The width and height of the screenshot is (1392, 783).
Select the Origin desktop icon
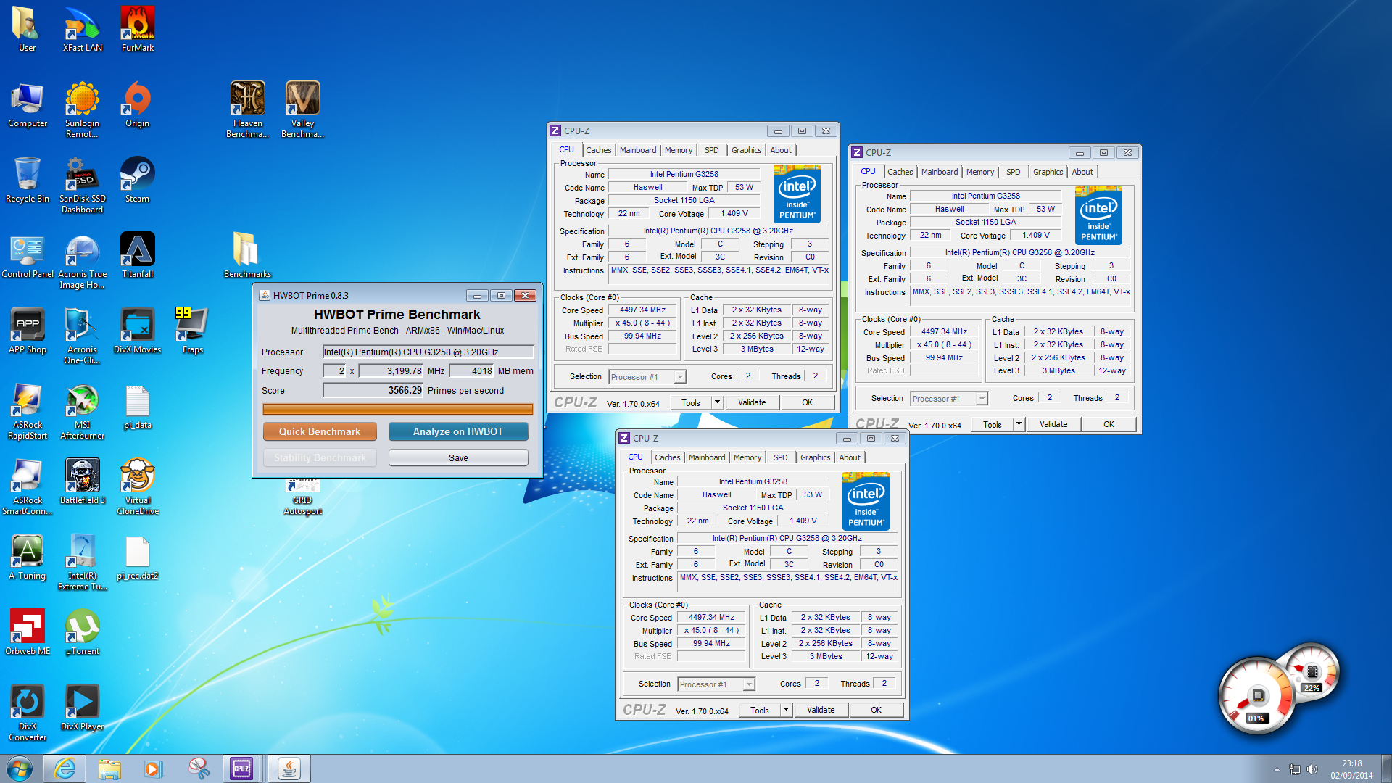tap(138, 104)
